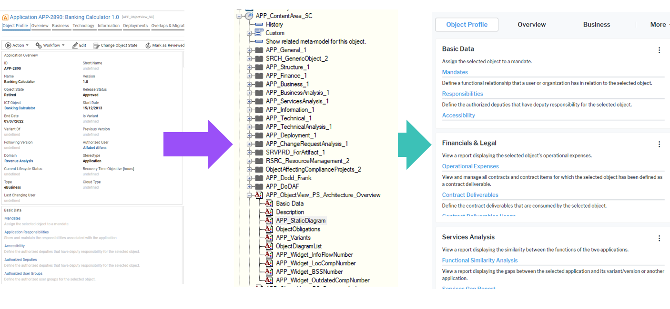Select the Object Profile tab on the right
Viewport: 670px width, 309px height.
(x=466, y=24)
